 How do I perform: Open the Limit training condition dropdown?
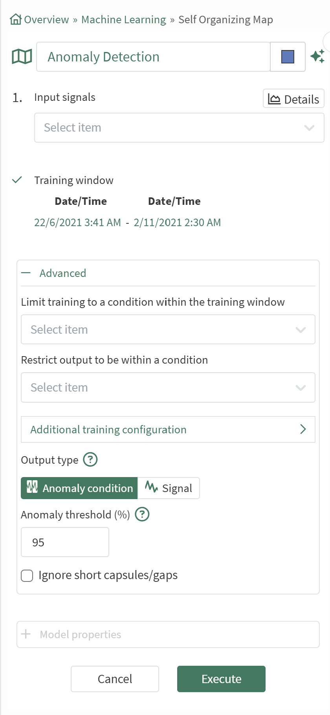pos(168,329)
